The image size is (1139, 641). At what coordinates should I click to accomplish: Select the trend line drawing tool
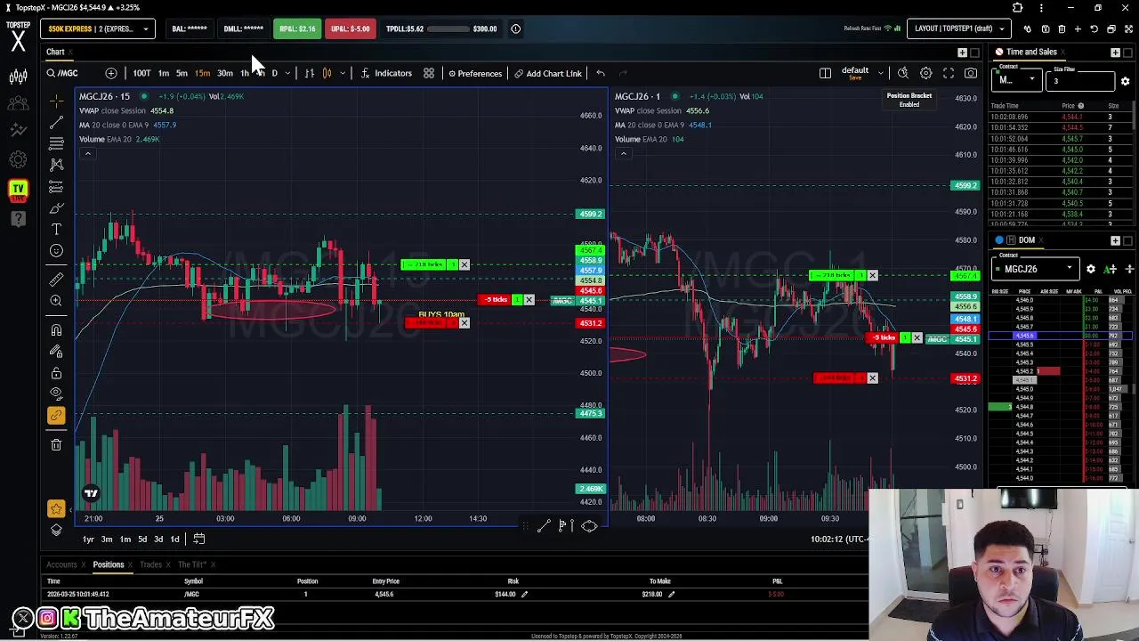(56, 121)
